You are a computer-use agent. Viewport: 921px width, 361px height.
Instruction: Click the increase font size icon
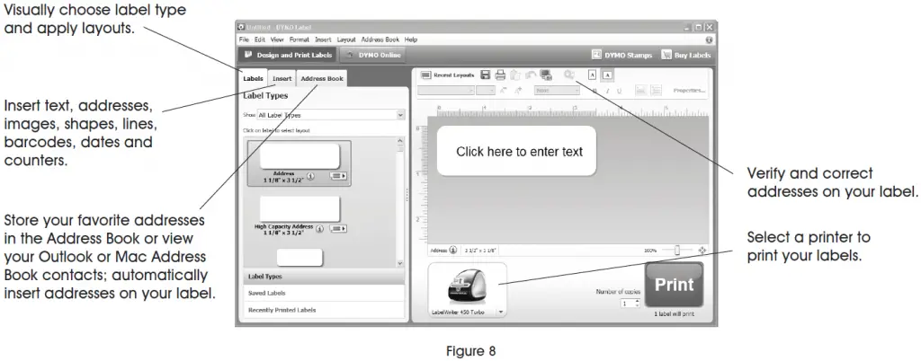[517, 91]
